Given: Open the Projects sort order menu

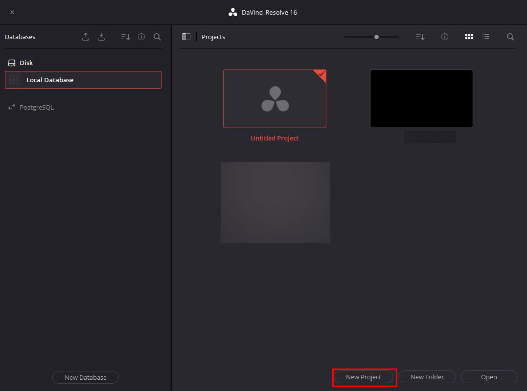Looking at the screenshot, I should [x=420, y=37].
